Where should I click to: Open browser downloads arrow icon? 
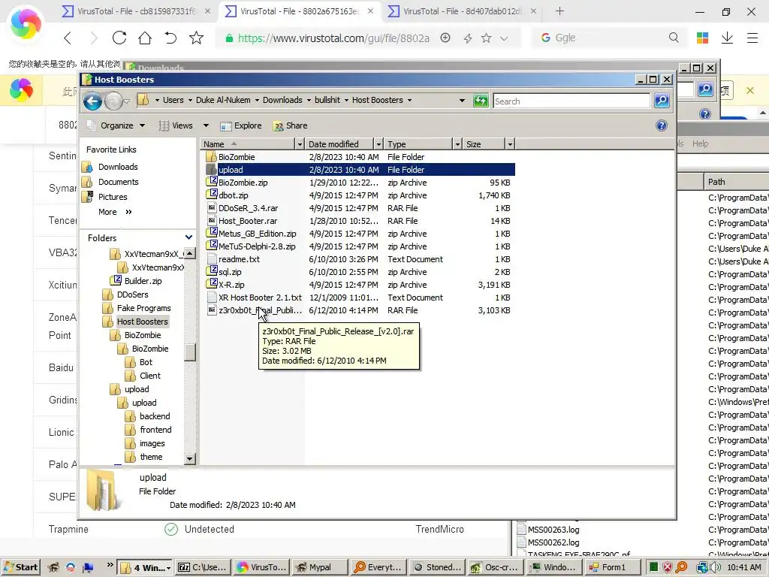click(727, 38)
